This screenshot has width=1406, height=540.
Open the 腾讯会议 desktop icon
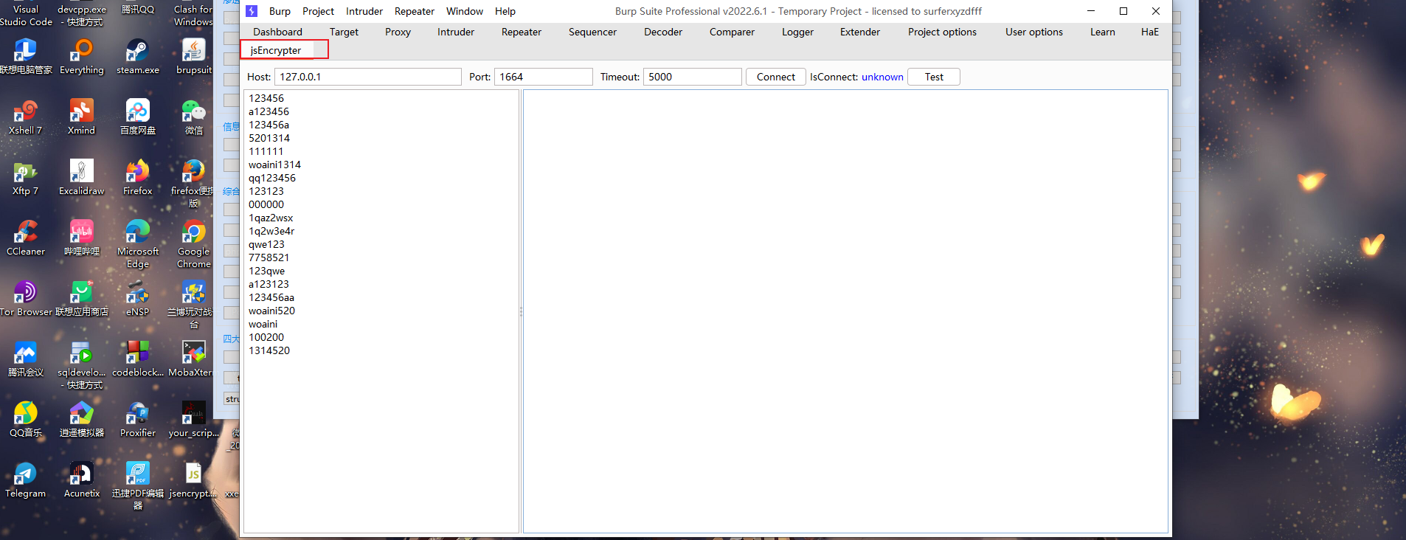(26, 359)
